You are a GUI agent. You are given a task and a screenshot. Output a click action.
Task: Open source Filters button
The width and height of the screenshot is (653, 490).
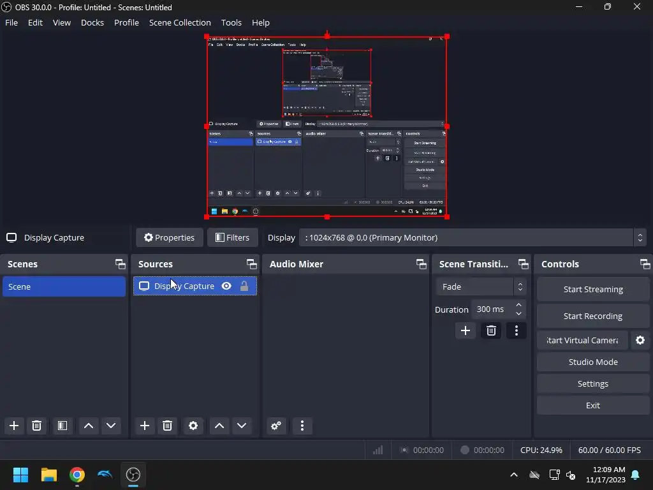click(232, 237)
